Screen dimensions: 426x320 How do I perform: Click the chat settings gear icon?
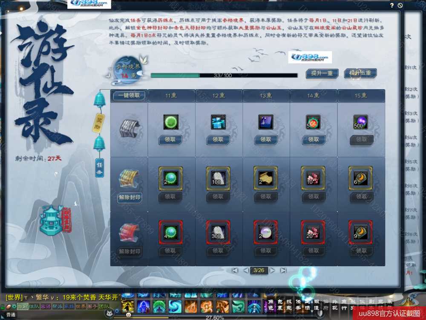14,306
